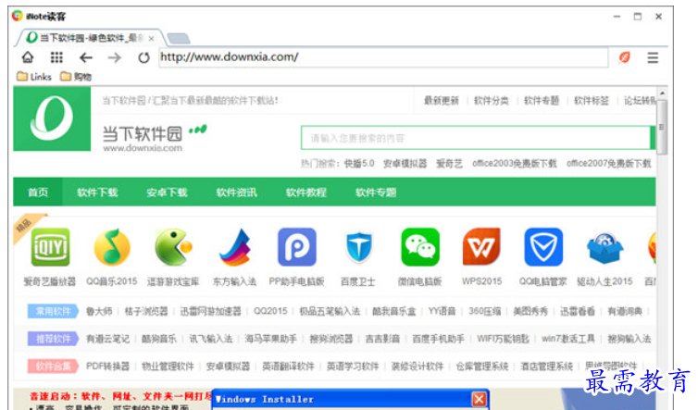
Task: Open the apps grid icon in toolbar
Action: 56,57
